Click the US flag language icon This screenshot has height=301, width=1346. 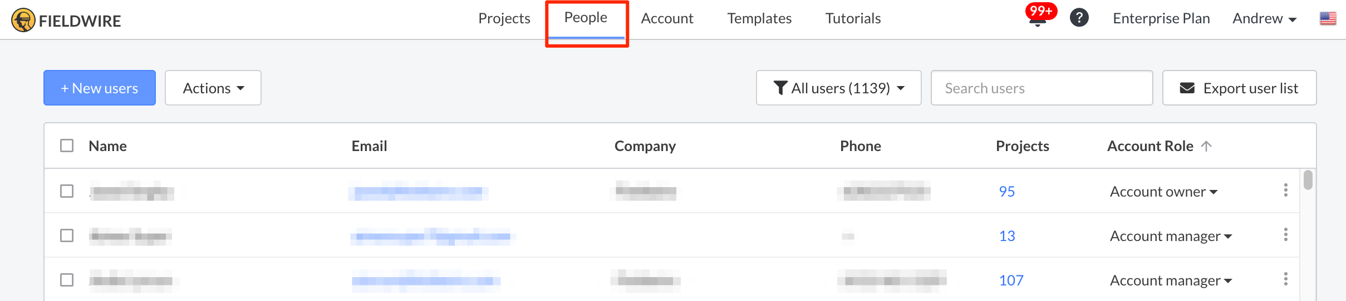point(1328,18)
